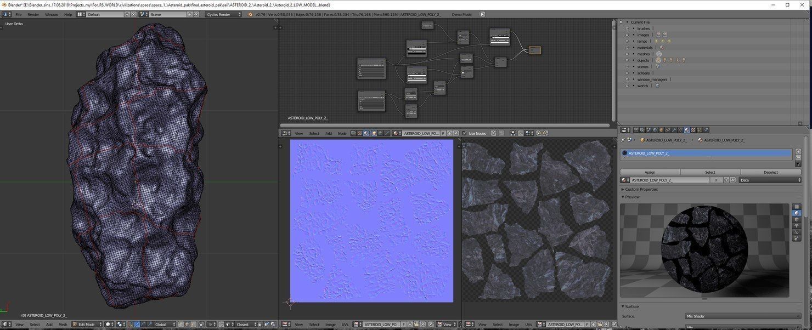Image resolution: width=812 pixels, height=330 pixels.
Task: Select the sphere preview type
Action: click(x=797, y=213)
